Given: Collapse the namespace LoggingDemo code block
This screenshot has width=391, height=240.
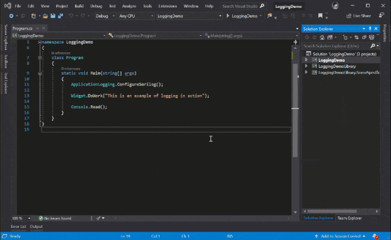Looking at the screenshot, I should [40, 42].
